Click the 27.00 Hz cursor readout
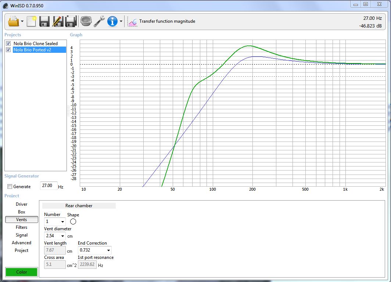The image size is (391, 282). point(372,18)
